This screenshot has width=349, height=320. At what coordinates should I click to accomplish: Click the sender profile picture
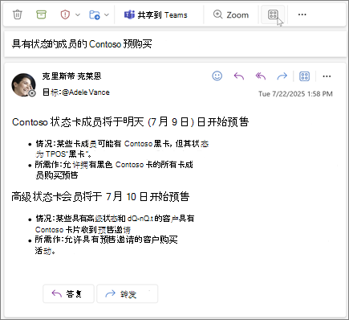23,85
